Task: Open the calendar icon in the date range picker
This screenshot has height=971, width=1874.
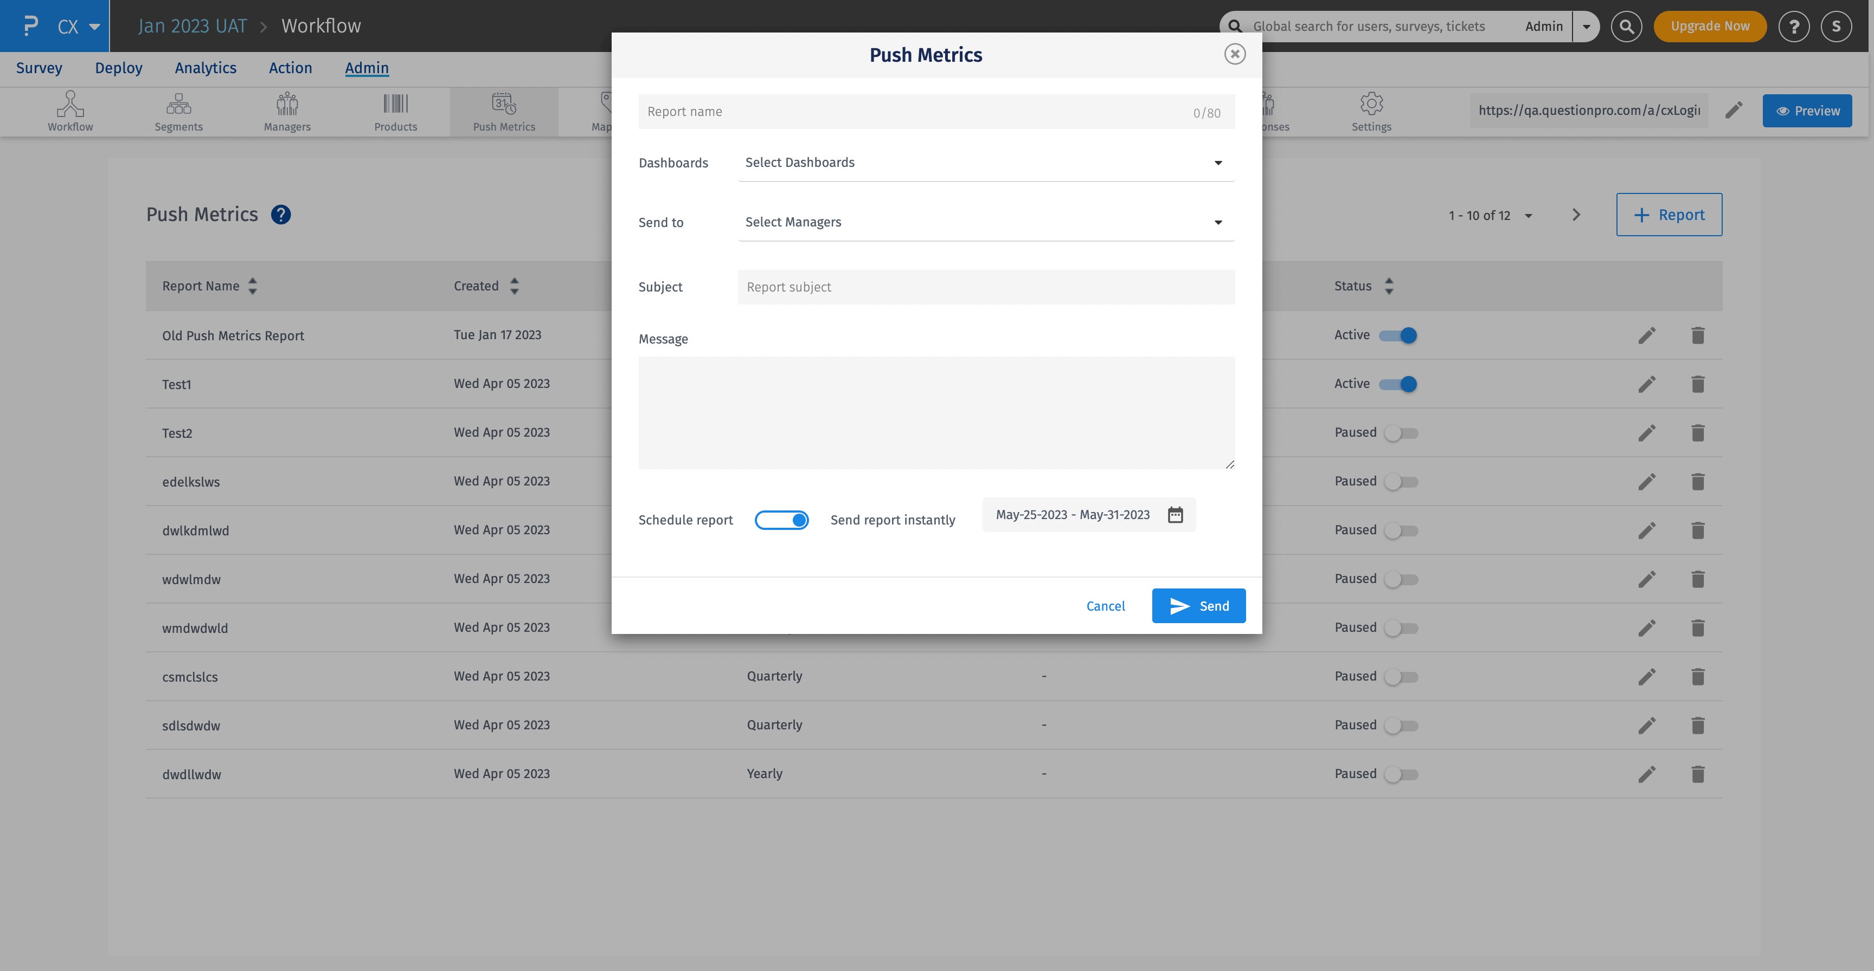Action: 1176,515
